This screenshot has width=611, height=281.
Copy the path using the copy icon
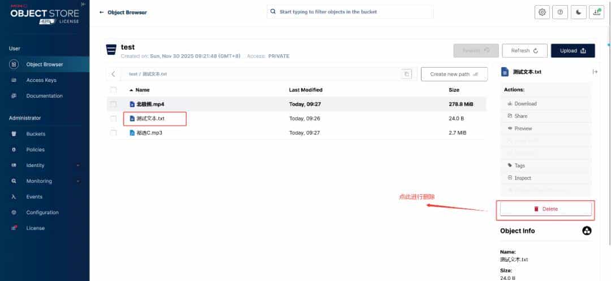[406, 74]
